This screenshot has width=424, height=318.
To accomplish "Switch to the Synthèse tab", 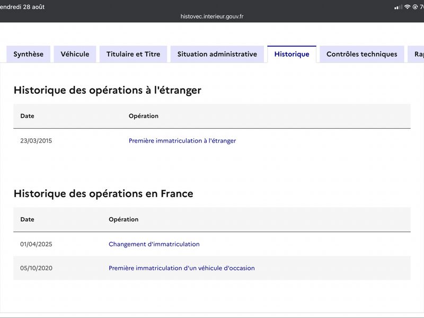I will pyautogui.click(x=29, y=54).
